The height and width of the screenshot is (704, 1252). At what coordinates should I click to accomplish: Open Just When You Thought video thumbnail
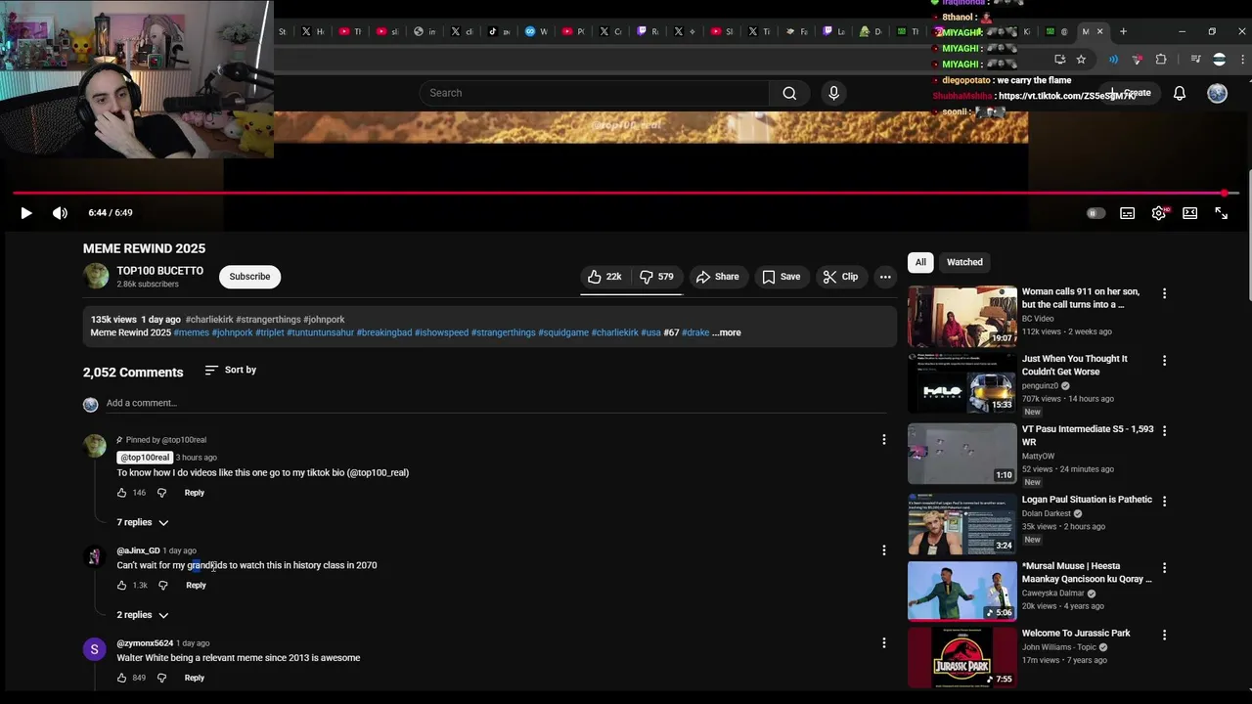(x=962, y=383)
